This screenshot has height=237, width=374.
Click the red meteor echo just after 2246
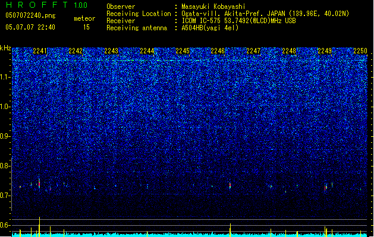coord(230,185)
